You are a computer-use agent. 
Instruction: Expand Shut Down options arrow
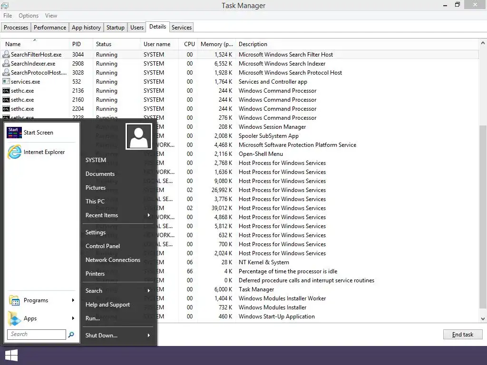pos(149,335)
